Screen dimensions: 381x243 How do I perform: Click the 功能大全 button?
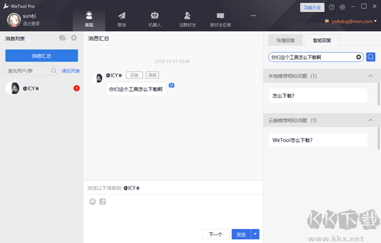(x=312, y=8)
